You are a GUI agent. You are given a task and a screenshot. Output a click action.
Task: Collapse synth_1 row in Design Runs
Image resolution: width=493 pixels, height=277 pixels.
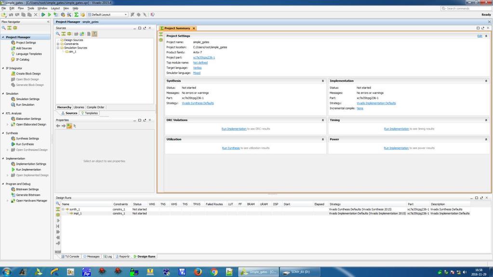[63, 210]
